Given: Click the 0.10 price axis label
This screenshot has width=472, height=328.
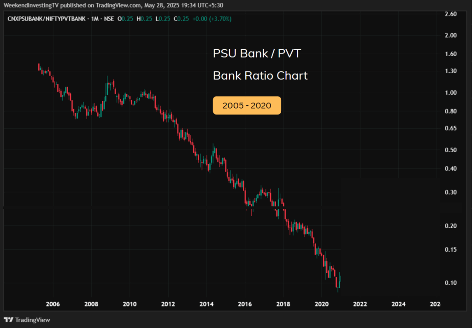Looking at the screenshot, I should (451, 283).
